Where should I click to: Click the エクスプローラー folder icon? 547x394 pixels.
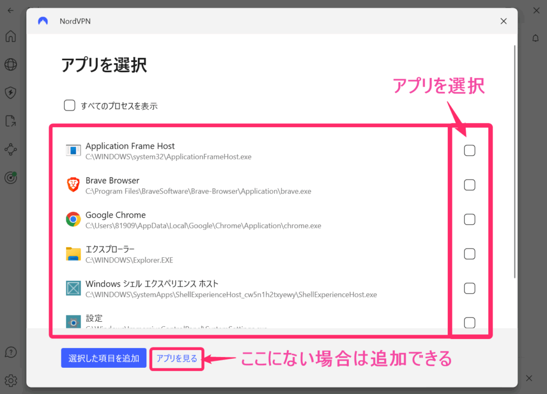click(73, 254)
